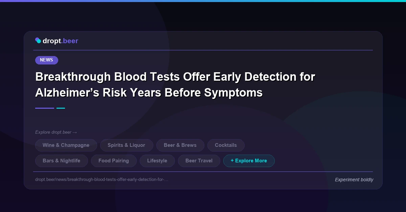Expand the Explore More options
The width and height of the screenshot is (406, 212).
click(x=249, y=161)
